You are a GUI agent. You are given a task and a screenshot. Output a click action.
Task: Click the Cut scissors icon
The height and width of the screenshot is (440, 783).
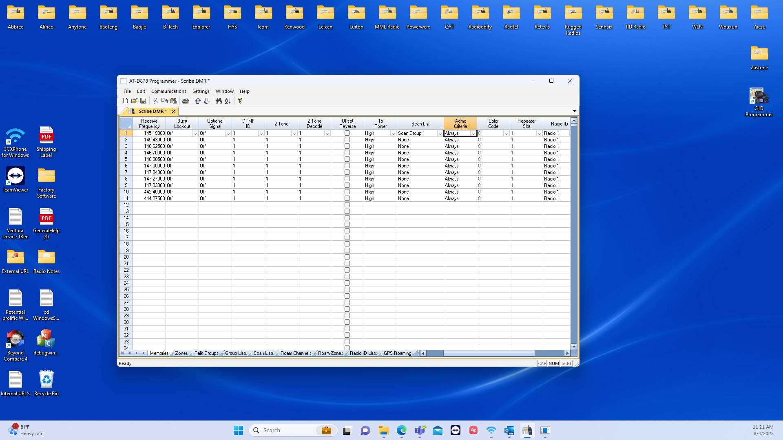(x=155, y=101)
